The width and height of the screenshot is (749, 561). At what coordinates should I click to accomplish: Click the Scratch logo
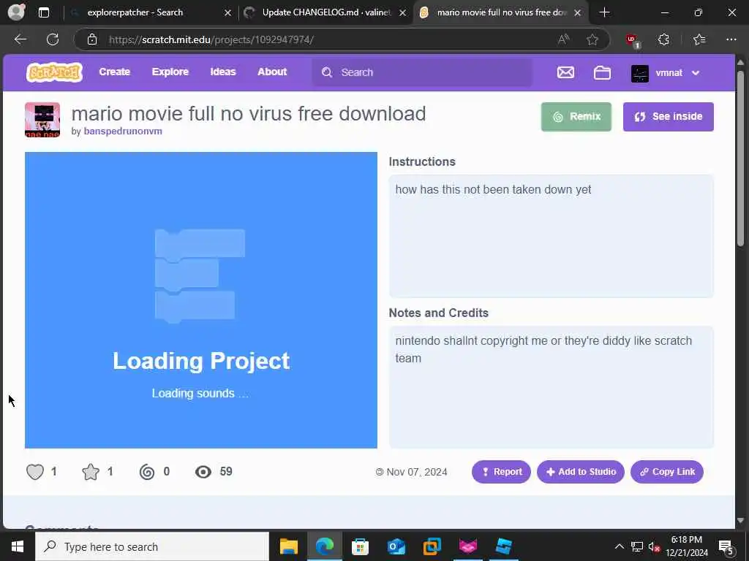tap(54, 72)
